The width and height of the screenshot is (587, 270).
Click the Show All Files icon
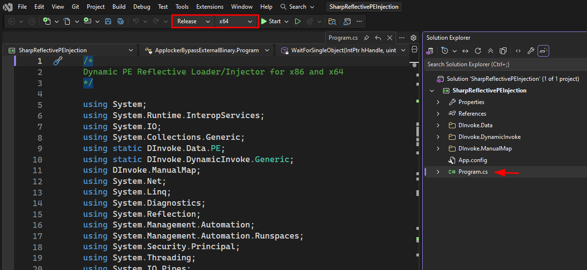pos(503,51)
